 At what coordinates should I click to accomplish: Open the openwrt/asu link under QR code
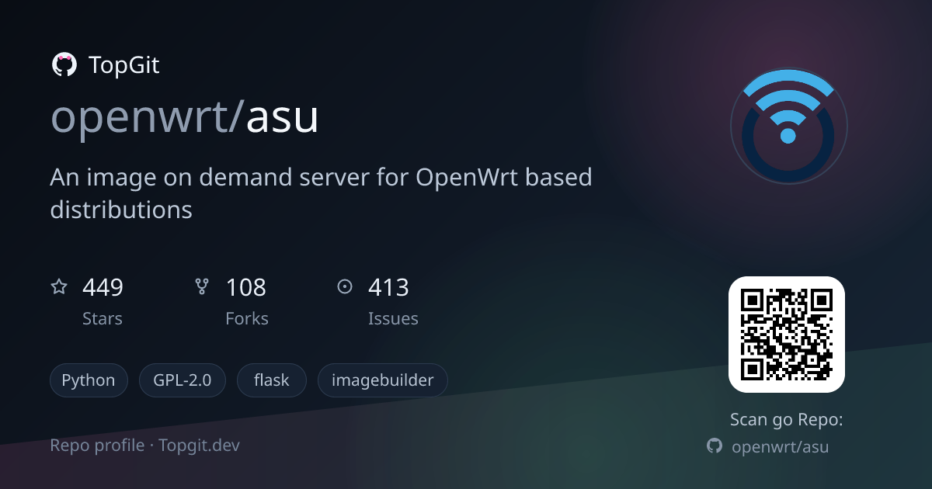[x=781, y=446]
